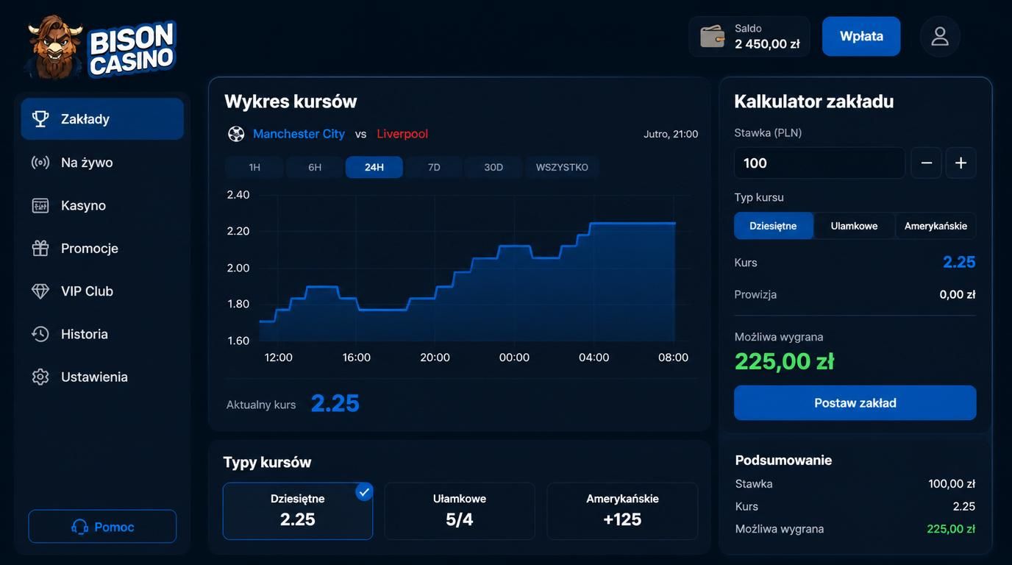Click the Manchester City team link

click(299, 134)
